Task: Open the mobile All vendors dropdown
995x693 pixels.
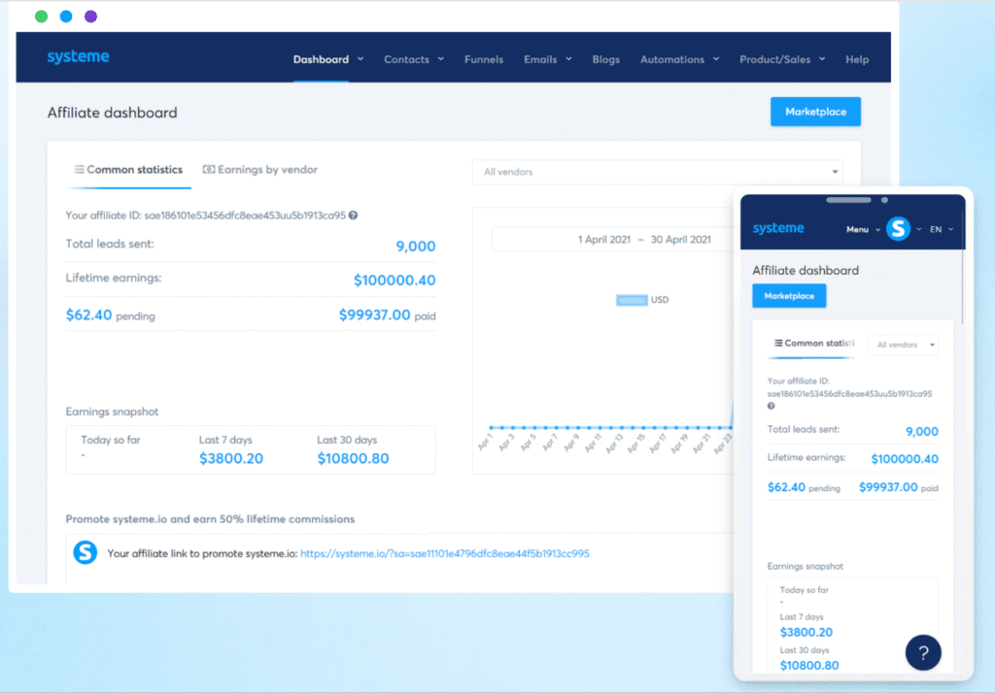Action: coord(903,345)
